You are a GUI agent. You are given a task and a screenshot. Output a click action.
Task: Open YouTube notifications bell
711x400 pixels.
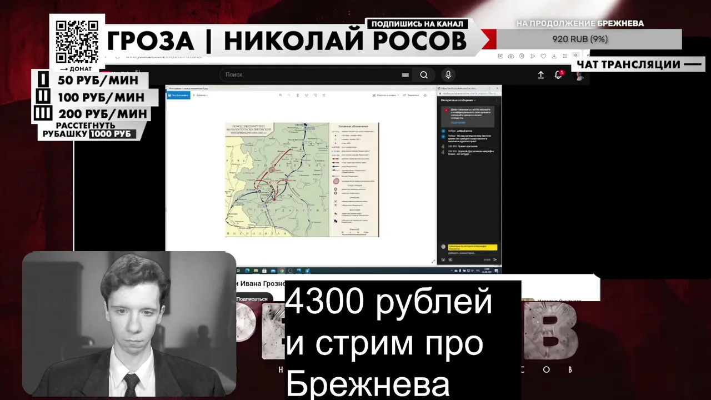coord(558,75)
